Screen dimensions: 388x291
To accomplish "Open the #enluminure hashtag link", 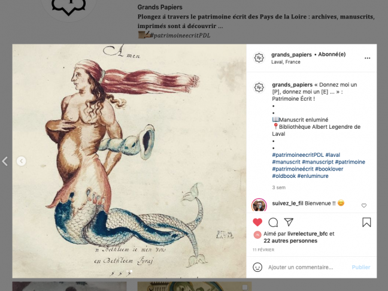I will pyautogui.click(x=313, y=176).
